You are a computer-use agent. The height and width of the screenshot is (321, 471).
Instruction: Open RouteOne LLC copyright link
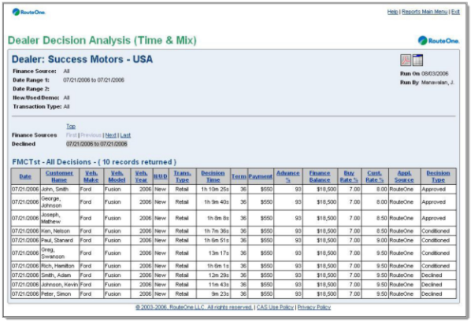(x=194, y=307)
